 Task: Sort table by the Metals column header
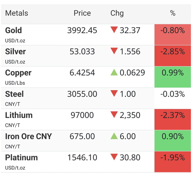coord(17,13)
